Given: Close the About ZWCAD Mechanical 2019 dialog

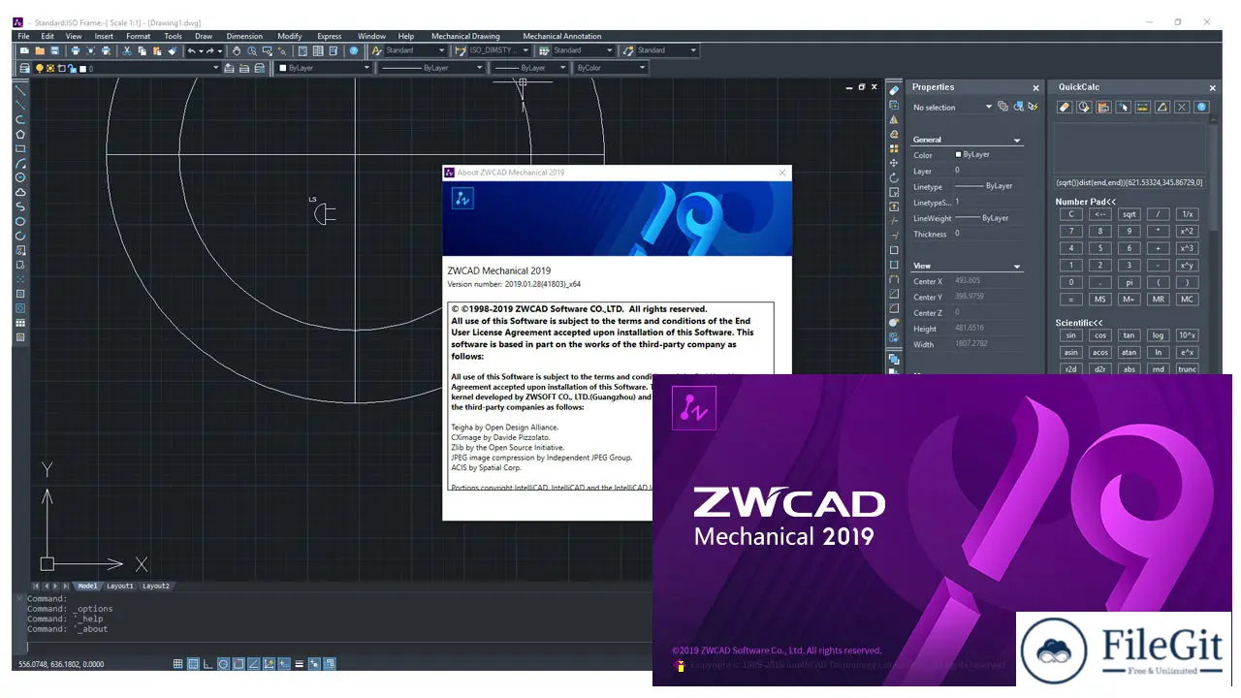Looking at the screenshot, I should [x=782, y=173].
